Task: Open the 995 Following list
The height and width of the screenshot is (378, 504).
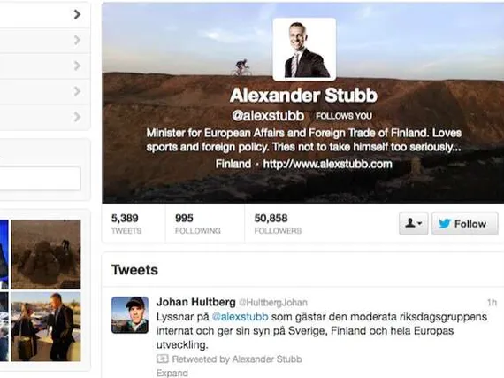Action: [x=198, y=224]
